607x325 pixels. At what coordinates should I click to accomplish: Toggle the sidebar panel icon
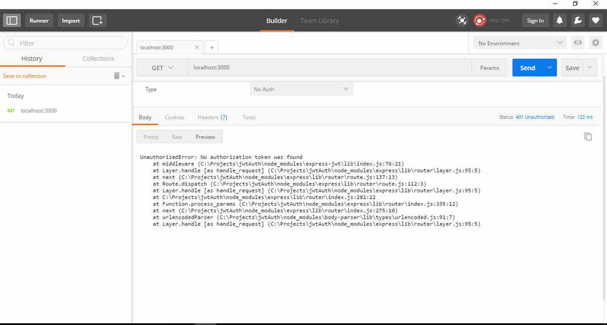tap(12, 21)
